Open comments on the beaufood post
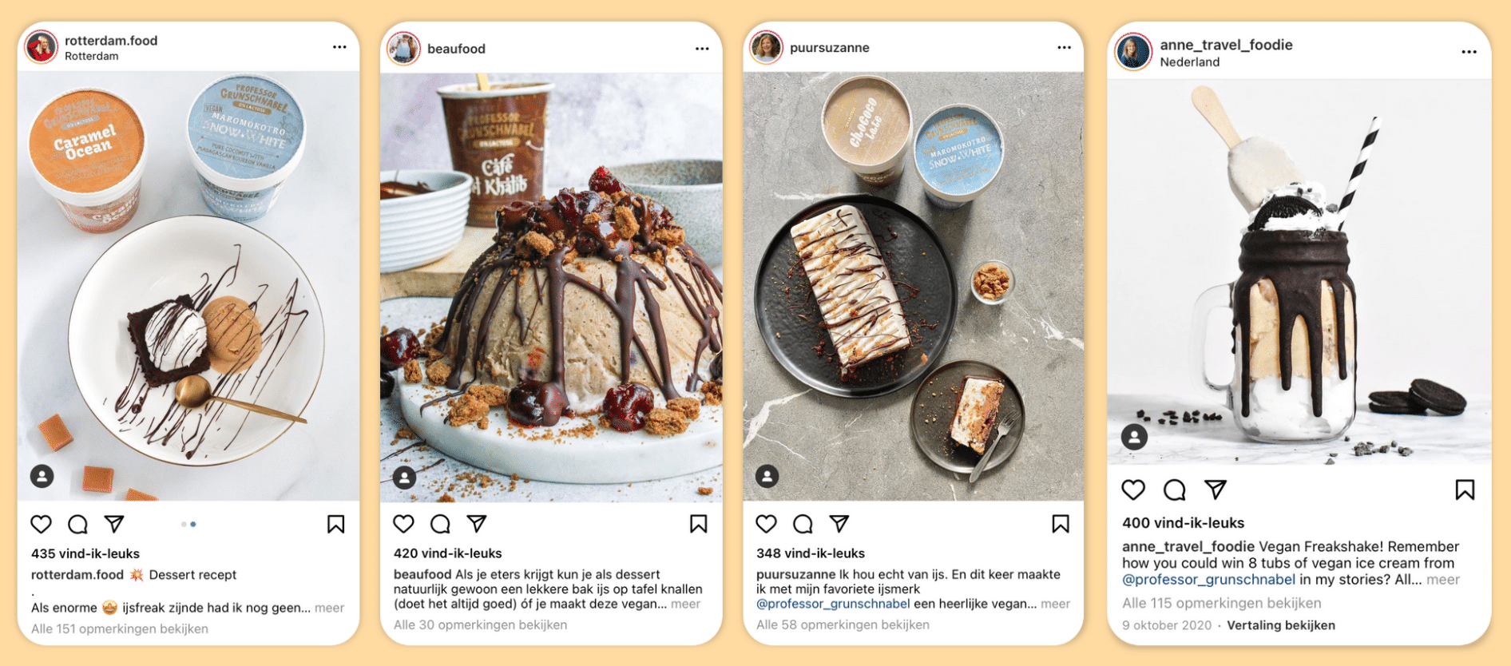This screenshot has width=1511, height=666. 440,524
